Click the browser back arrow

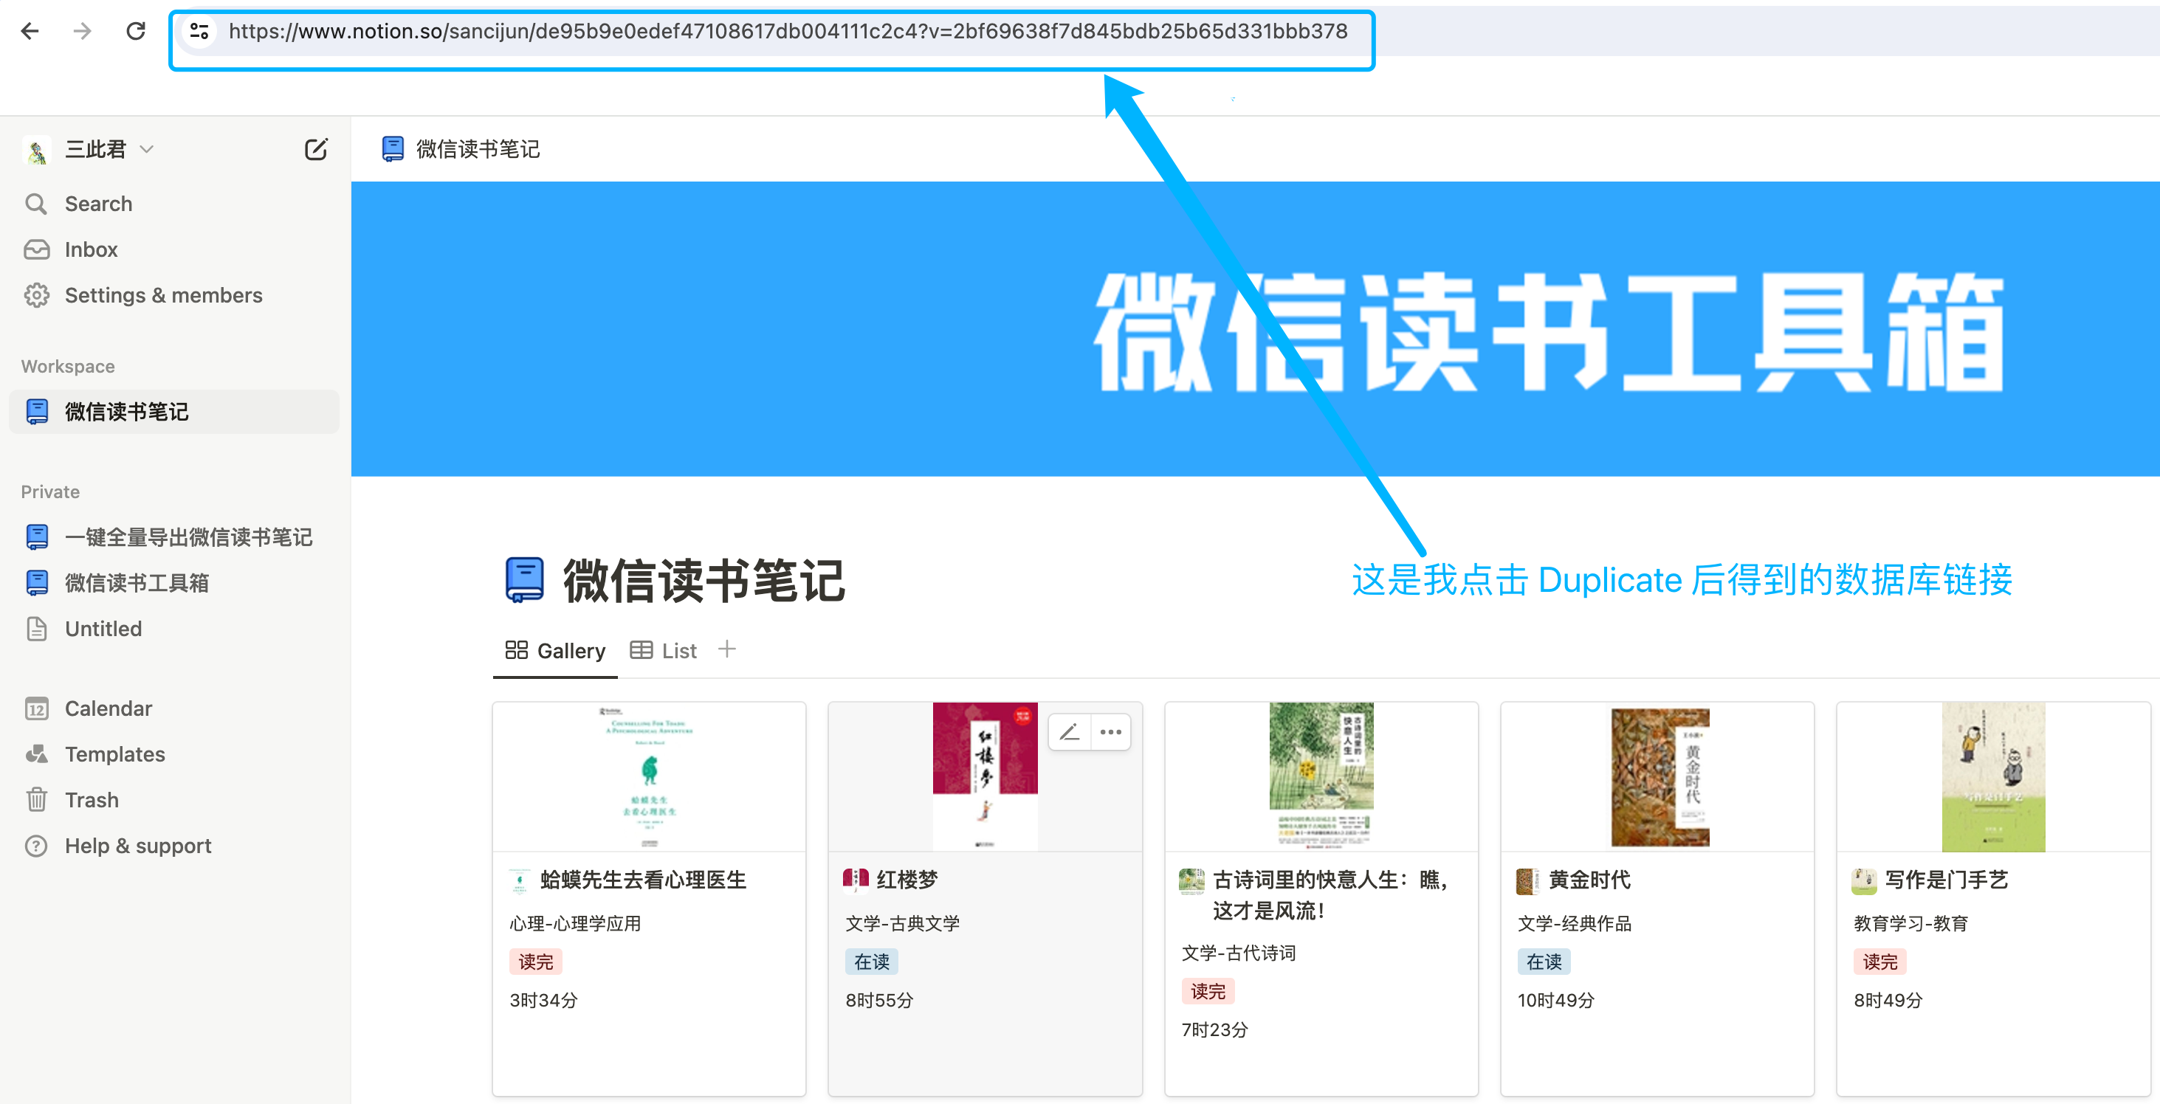[x=30, y=31]
